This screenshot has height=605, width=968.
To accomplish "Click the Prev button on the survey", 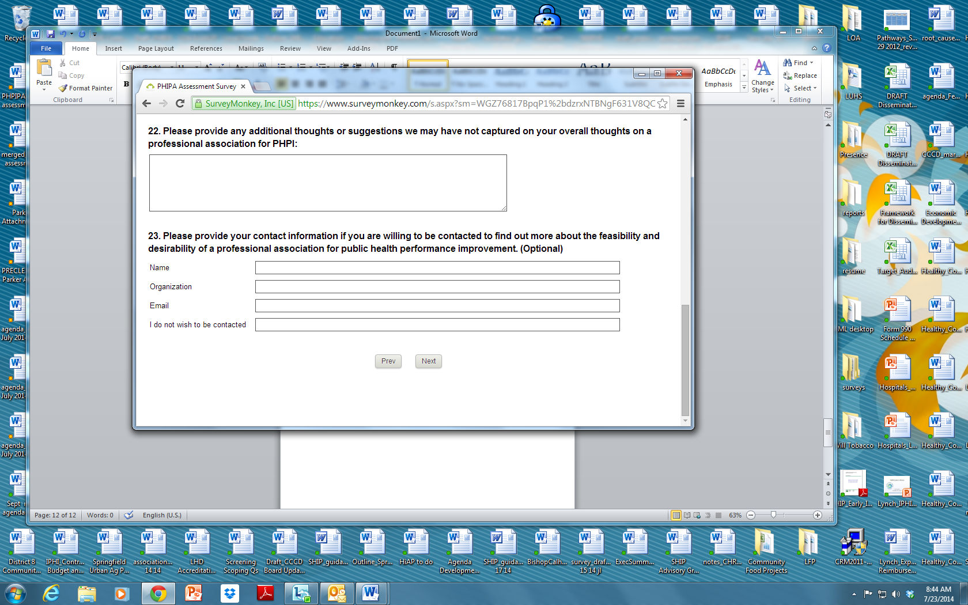I will tap(388, 361).
